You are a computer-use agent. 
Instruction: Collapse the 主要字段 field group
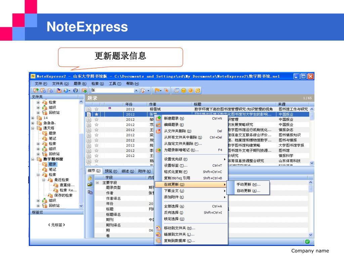click(x=97, y=182)
